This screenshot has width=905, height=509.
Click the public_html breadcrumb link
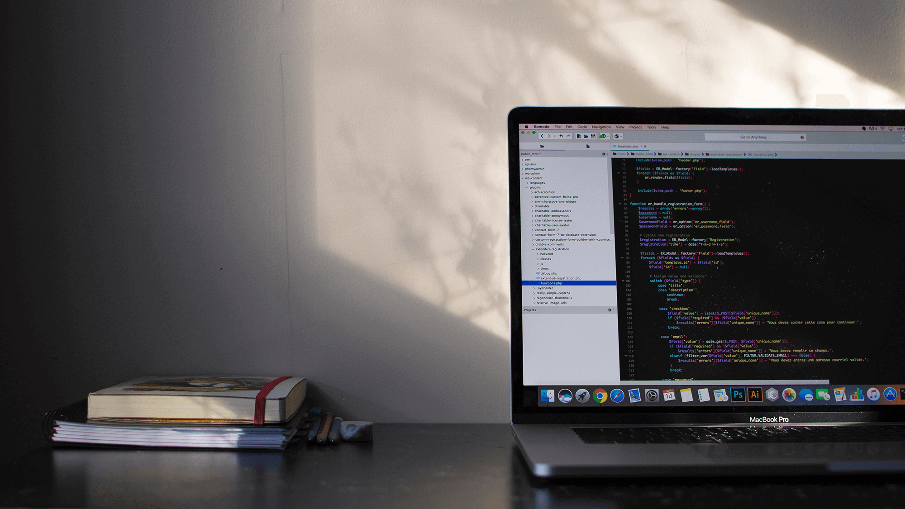tap(653, 153)
